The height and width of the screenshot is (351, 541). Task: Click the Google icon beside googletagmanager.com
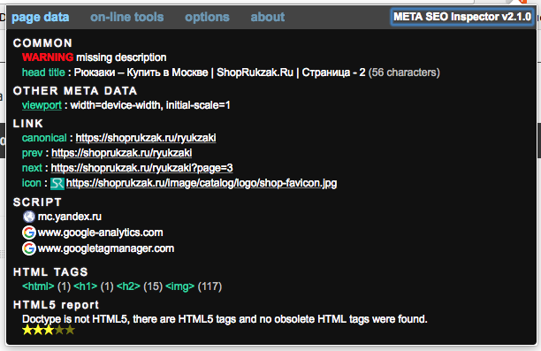(29, 248)
